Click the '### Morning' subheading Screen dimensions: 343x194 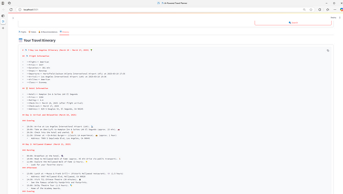pos(28,150)
